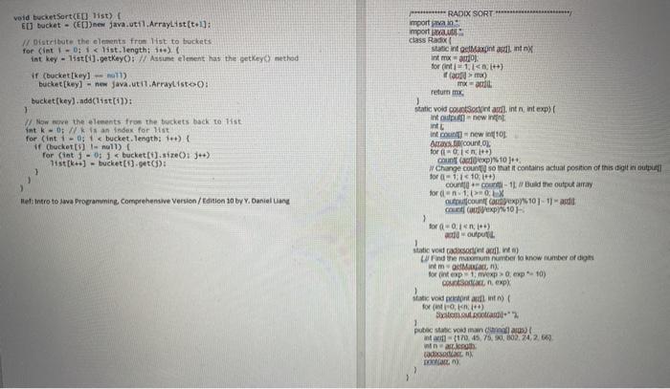Select the 'list[k++] = bucket[i].get(j);' line

coord(108,163)
